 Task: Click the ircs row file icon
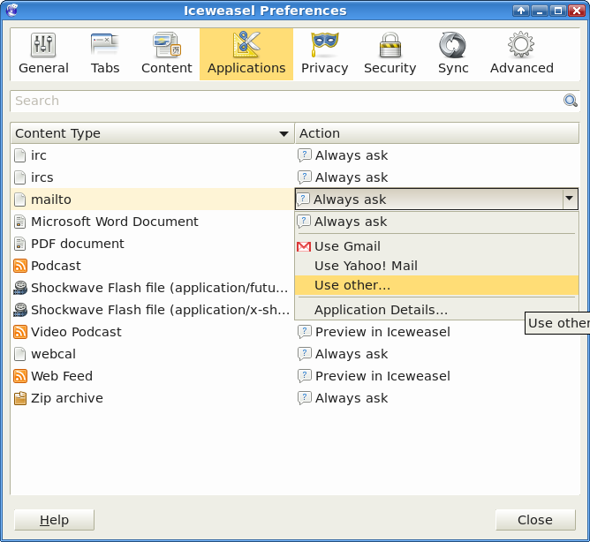[x=20, y=177]
